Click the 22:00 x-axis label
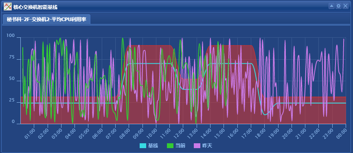 click(314, 133)
